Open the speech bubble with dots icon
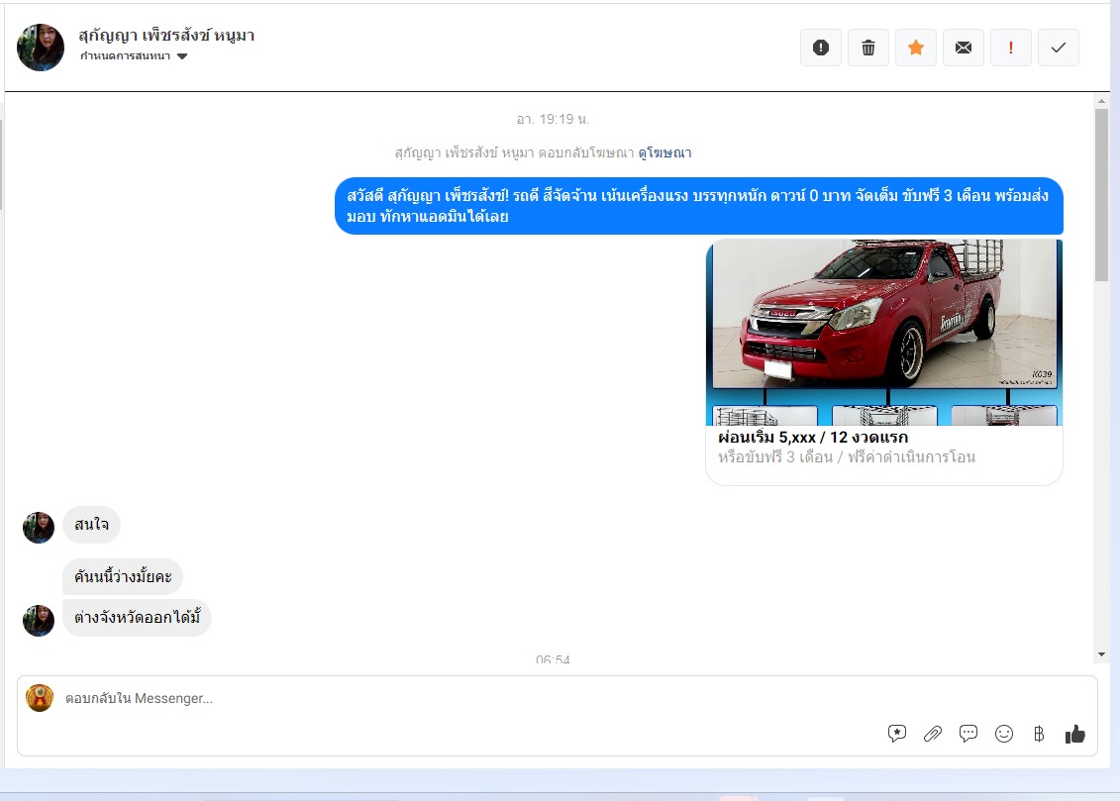 (968, 734)
